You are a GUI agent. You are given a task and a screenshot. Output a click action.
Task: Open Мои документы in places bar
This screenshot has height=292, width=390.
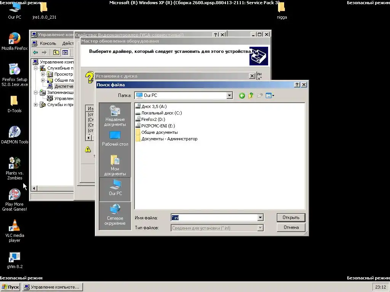click(115, 165)
